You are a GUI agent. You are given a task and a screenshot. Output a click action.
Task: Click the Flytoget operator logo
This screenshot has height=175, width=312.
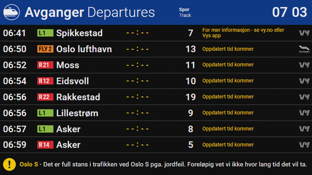[x=304, y=49]
